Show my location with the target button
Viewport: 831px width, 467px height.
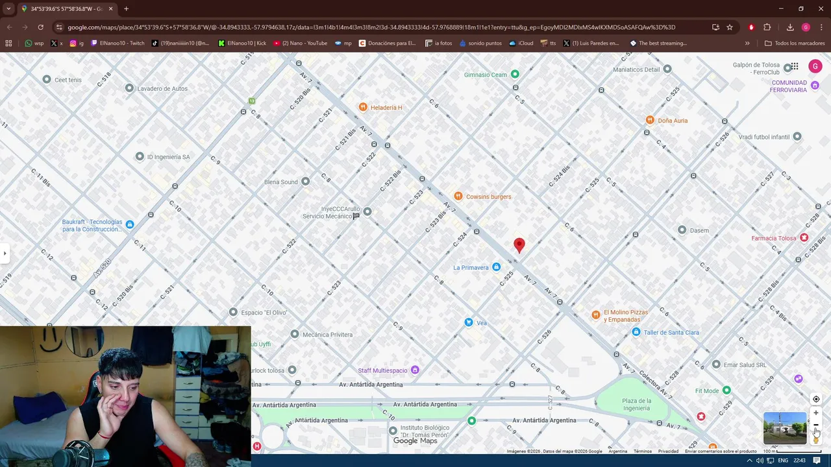click(x=816, y=399)
